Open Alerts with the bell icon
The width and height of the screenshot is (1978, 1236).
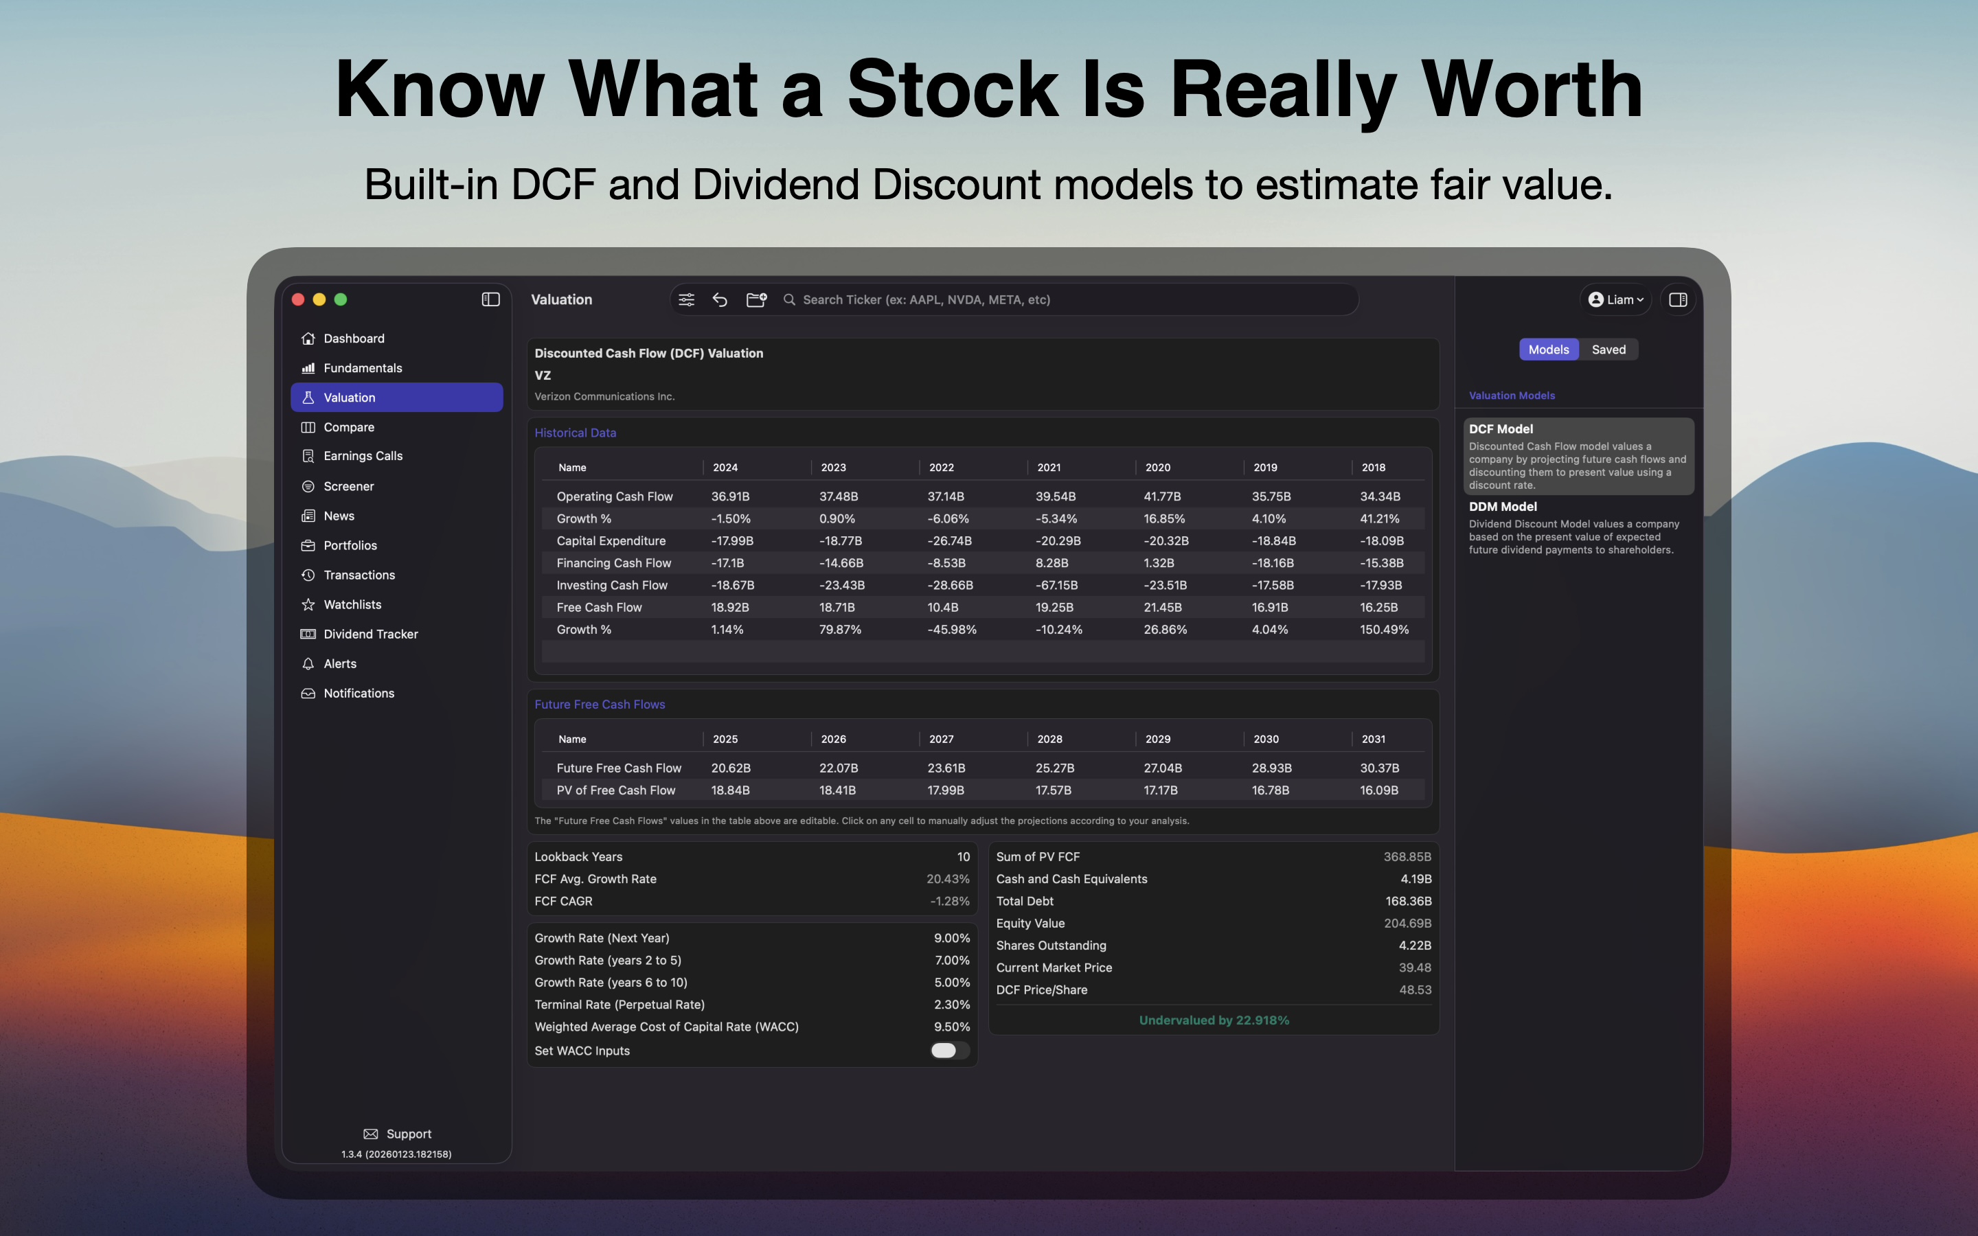point(339,663)
